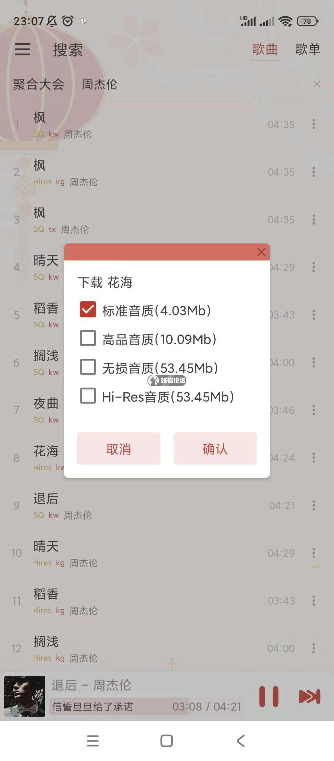This screenshot has height=761, width=334.
Task: Open more options for song 1 枫
Action: point(314,124)
